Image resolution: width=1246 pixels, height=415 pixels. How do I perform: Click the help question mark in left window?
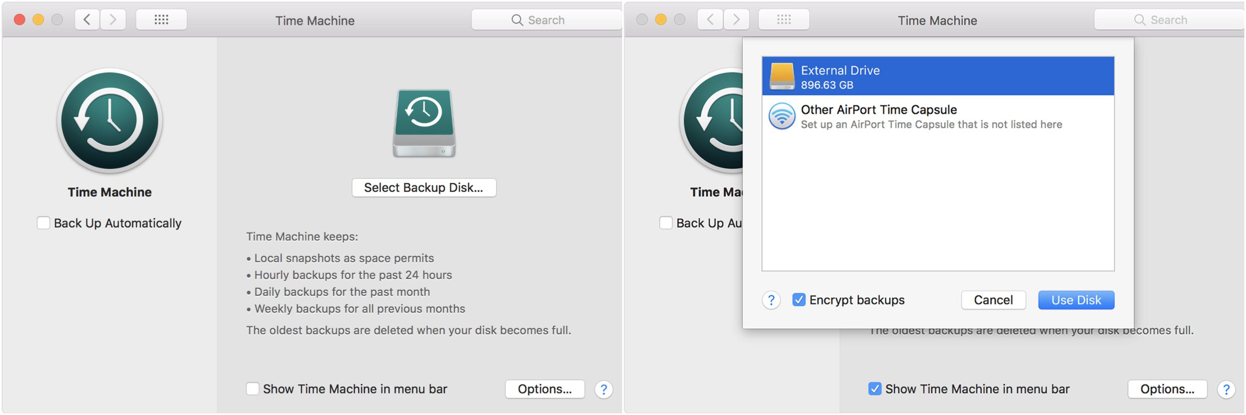click(603, 389)
